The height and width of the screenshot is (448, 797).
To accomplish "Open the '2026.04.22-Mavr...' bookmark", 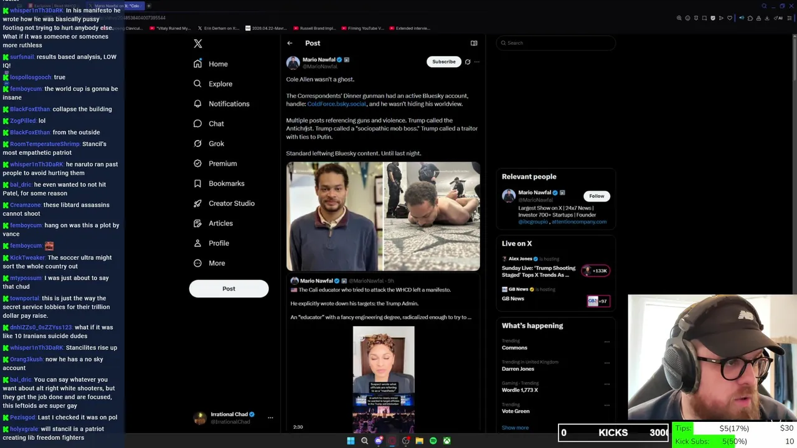I will click(x=266, y=28).
